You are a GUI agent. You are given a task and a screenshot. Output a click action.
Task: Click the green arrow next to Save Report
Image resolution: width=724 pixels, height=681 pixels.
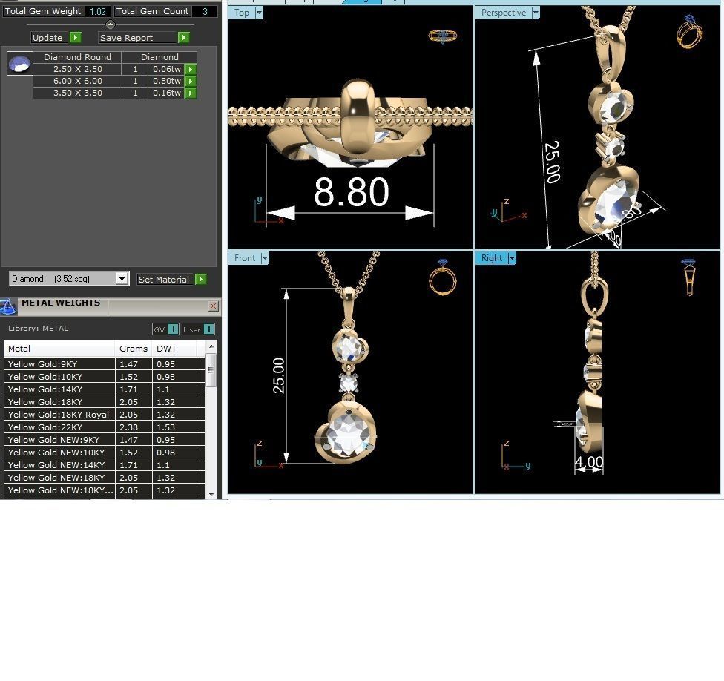pos(184,37)
